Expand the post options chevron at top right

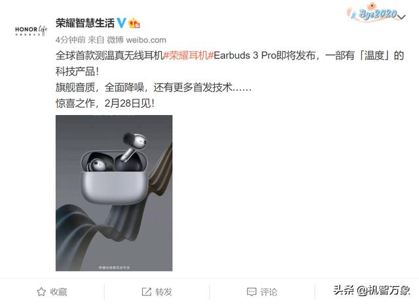point(401,17)
